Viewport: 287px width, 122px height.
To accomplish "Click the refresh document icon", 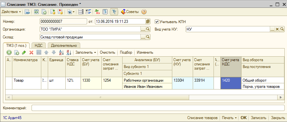I will tap(37, 12).
